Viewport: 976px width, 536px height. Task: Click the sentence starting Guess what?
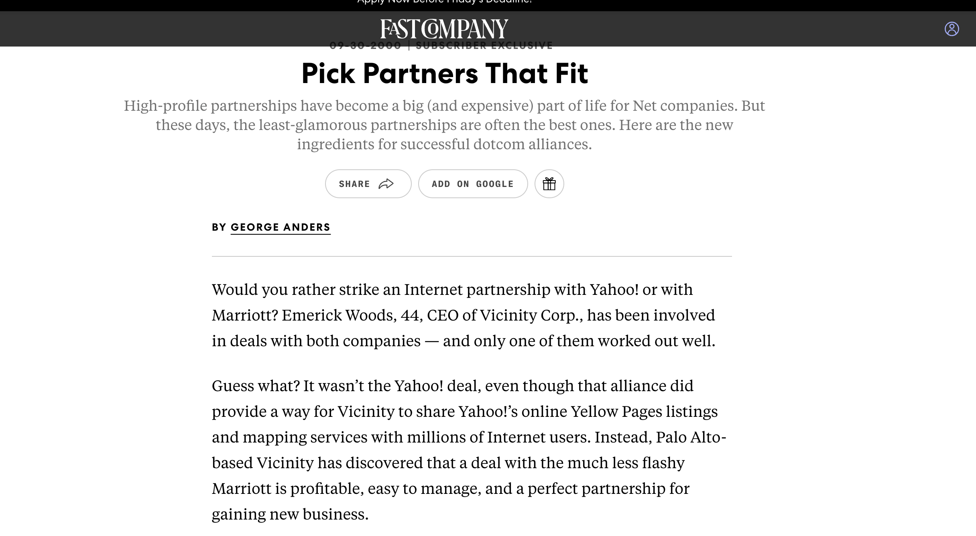pos(256,386)
